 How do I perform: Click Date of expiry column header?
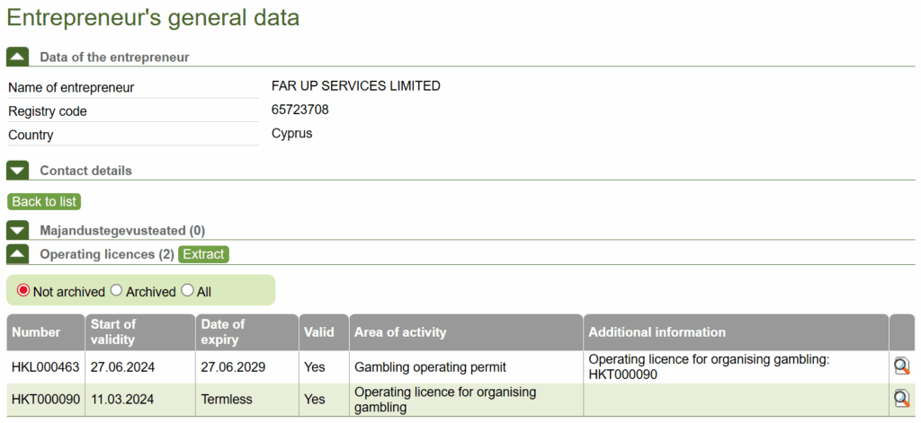222,331
